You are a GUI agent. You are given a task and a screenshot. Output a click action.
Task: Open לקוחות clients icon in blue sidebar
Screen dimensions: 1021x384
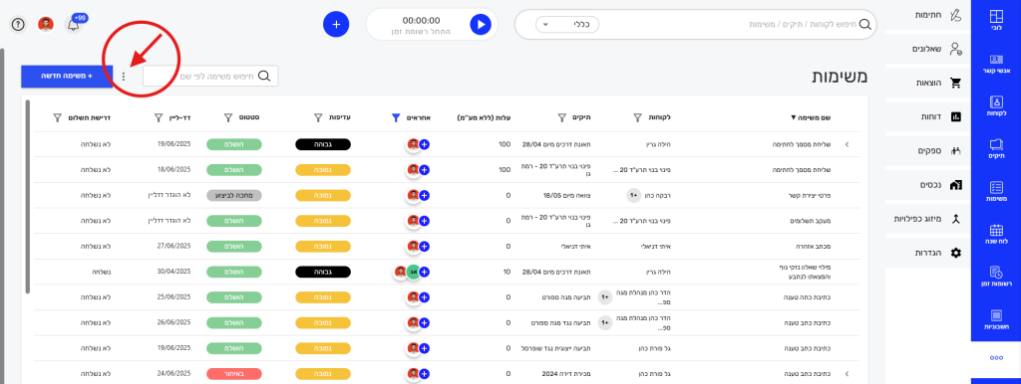996,105
